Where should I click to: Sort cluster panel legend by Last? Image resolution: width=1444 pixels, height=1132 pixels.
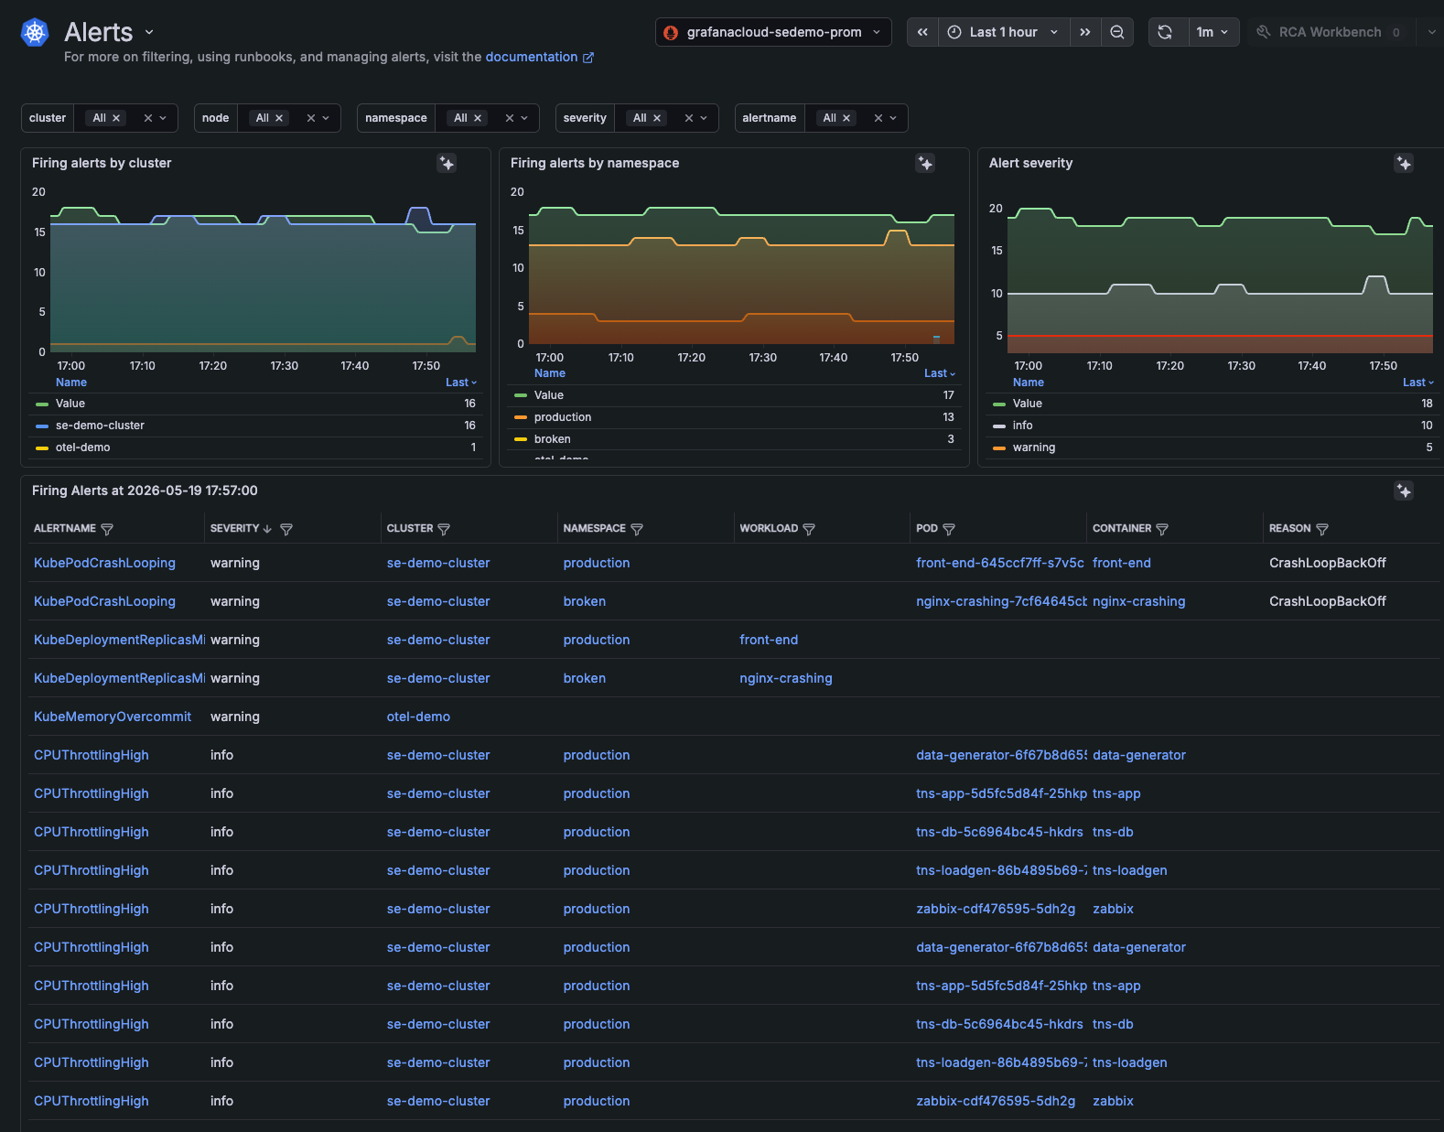460,383
